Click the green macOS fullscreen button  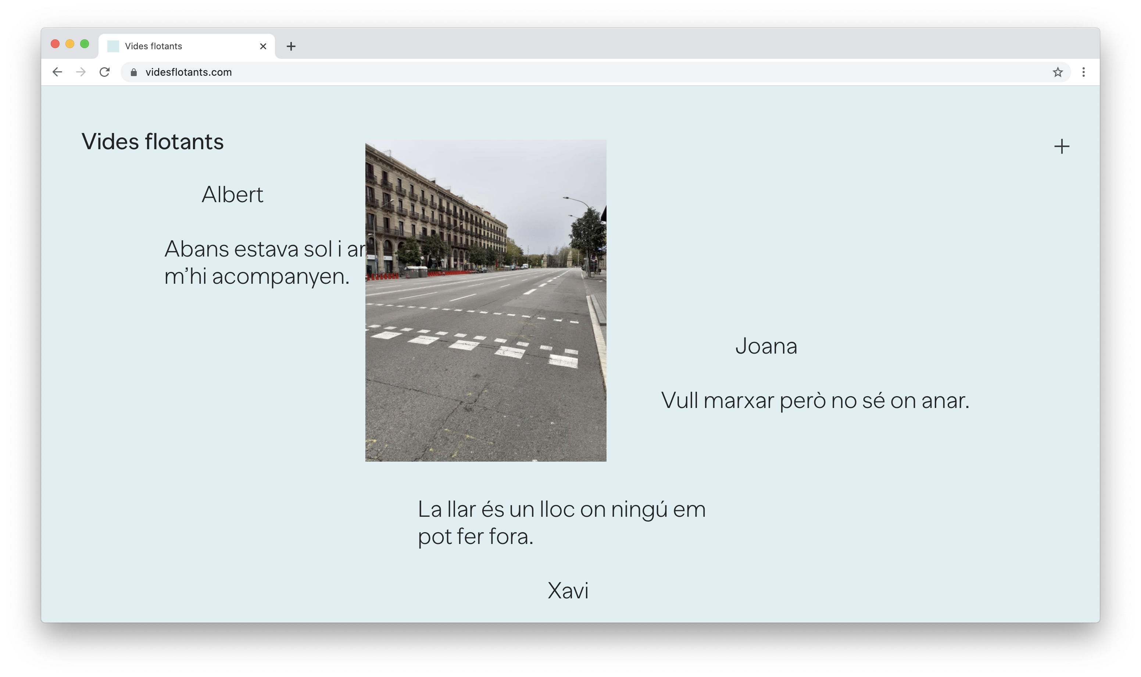[x=85, y=44]
